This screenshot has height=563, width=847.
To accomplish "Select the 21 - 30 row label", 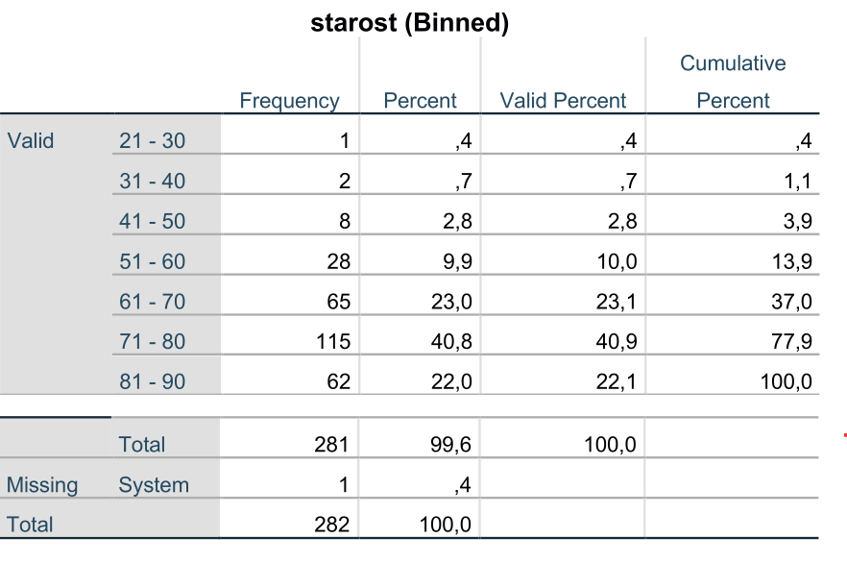I will point(153,141).
